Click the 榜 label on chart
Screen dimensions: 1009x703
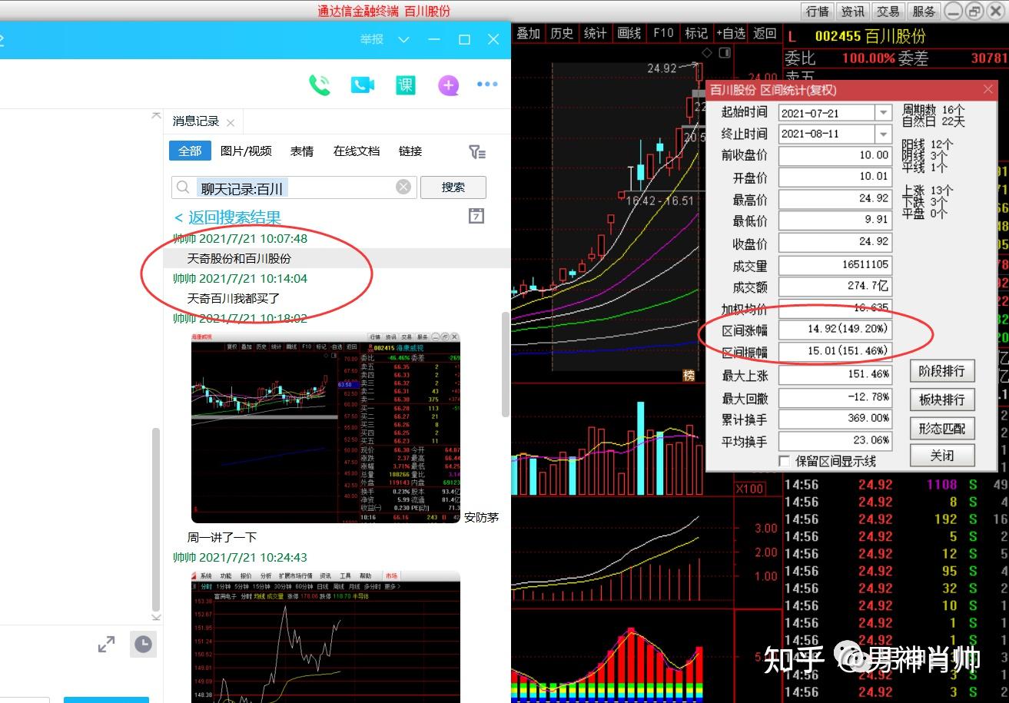(x=689, y=376)
